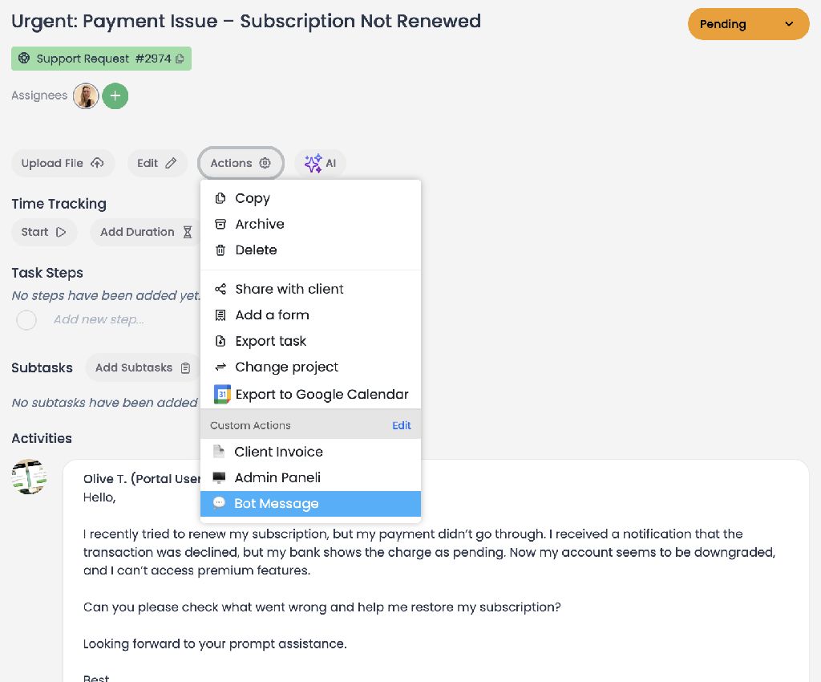This screenshot has width=821, height=682.
Task: Start time tracking with play icon
Action: coord(61,232)
